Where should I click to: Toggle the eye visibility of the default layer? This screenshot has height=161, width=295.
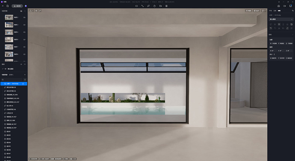coord(6,69)
